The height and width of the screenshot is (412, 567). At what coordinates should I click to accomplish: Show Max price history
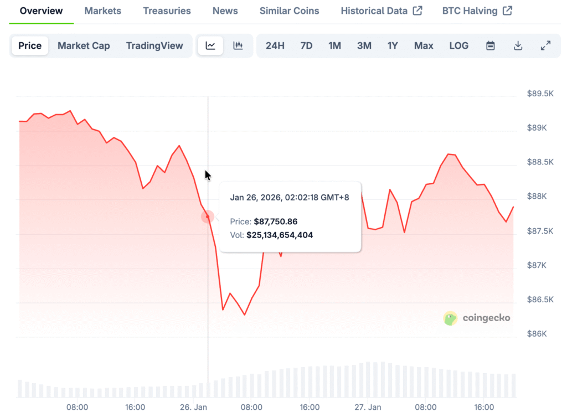pos(424,46)
